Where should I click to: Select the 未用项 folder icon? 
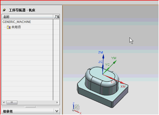click(x=8, y=27)
